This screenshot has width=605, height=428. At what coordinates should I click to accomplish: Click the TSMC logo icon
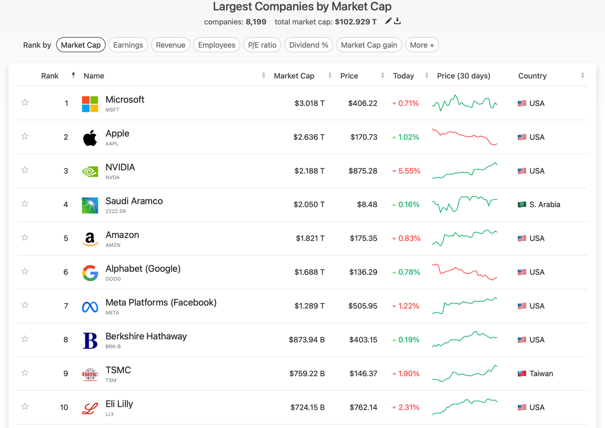[90, 374]
